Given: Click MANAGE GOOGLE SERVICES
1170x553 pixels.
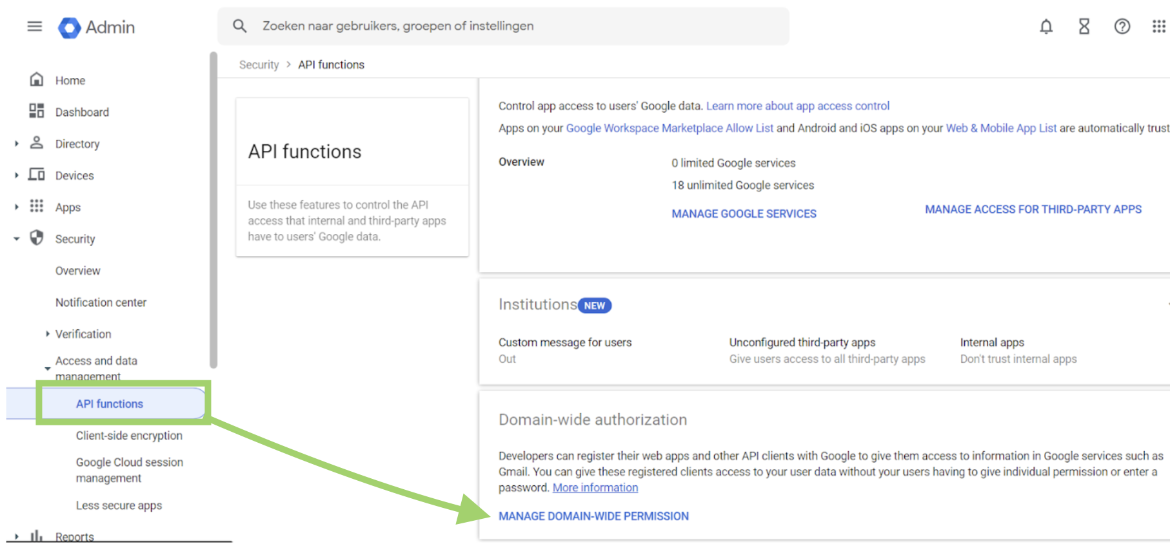Looking at the screenshot, I should coord(744,213).
